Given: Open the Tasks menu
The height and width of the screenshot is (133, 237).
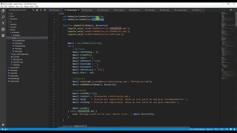Looking at the screenshot, I should tap(32, 7).
